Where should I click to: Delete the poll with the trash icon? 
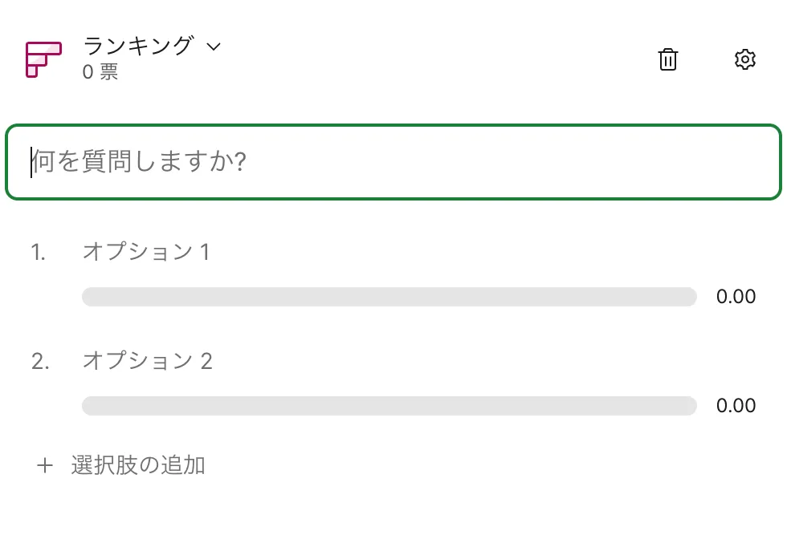coord(667,59)
